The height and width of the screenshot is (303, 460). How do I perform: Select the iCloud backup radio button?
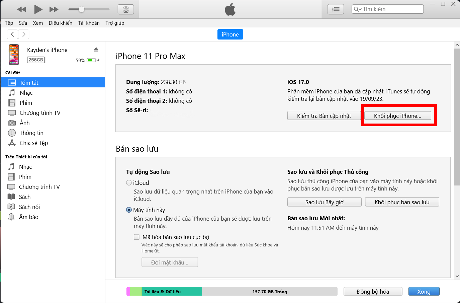(129, 183)
